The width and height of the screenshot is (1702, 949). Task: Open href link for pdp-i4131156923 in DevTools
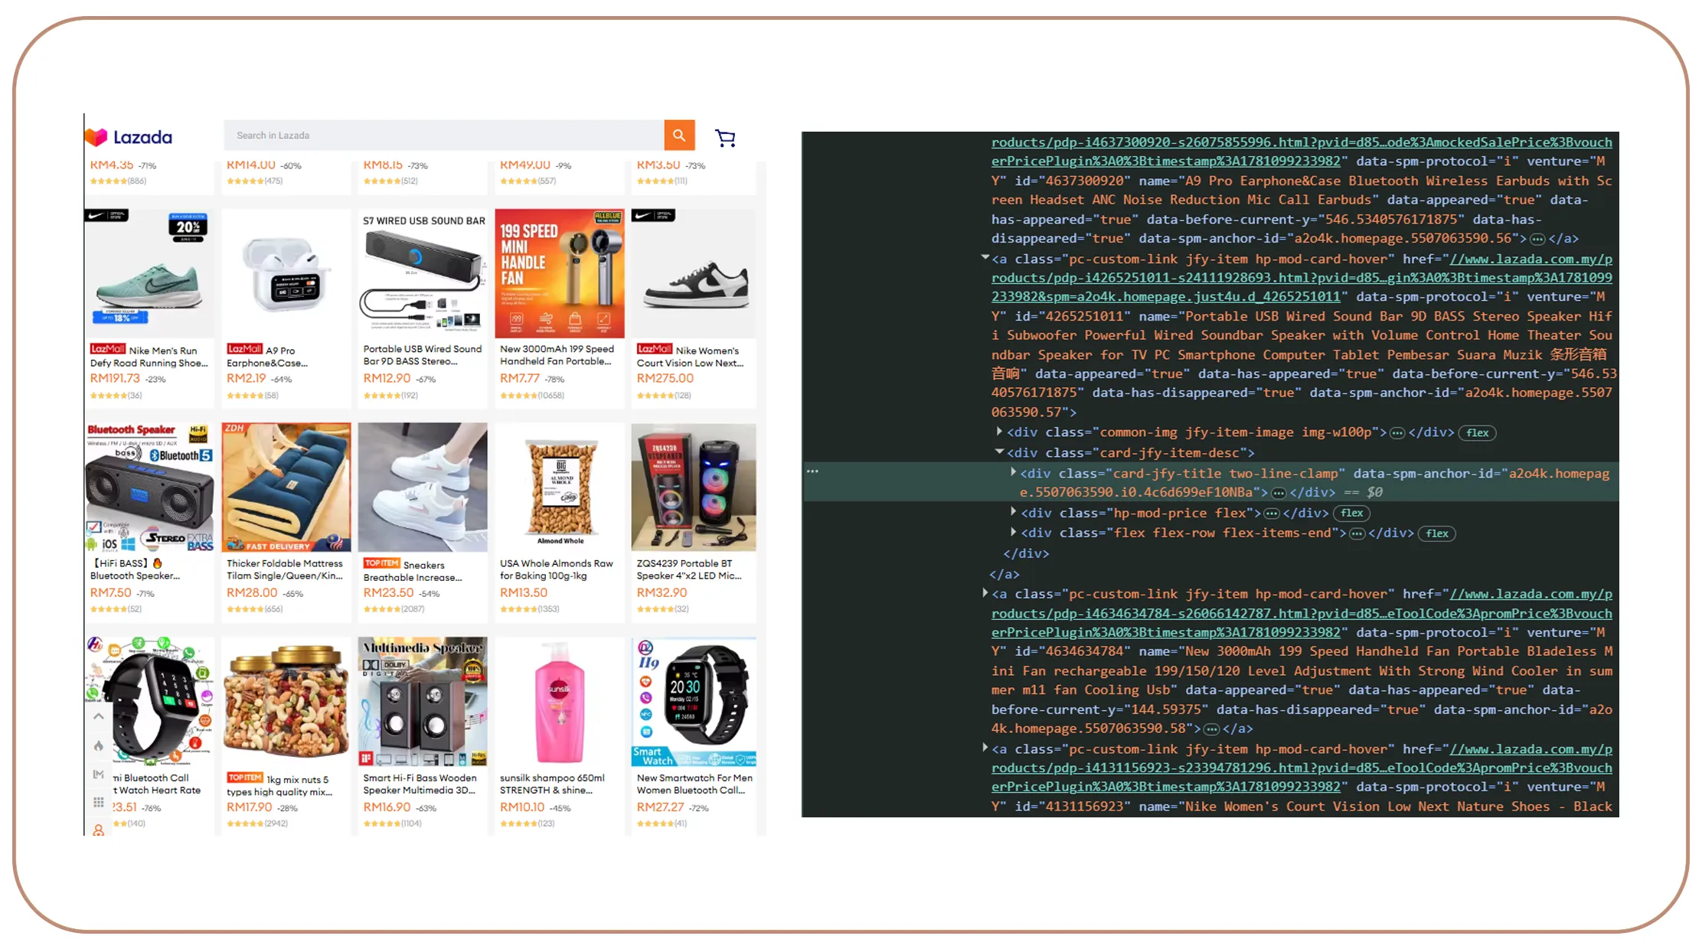[x=1302, y=768]
